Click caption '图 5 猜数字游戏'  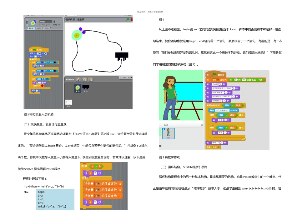tap(169, 157)
